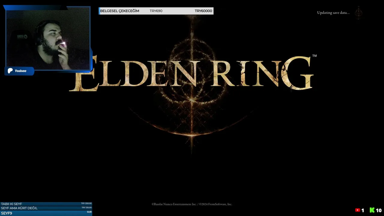Click the TABII KI SEYF donor row
Screen dimensions: 384x216
pos(46,204)
